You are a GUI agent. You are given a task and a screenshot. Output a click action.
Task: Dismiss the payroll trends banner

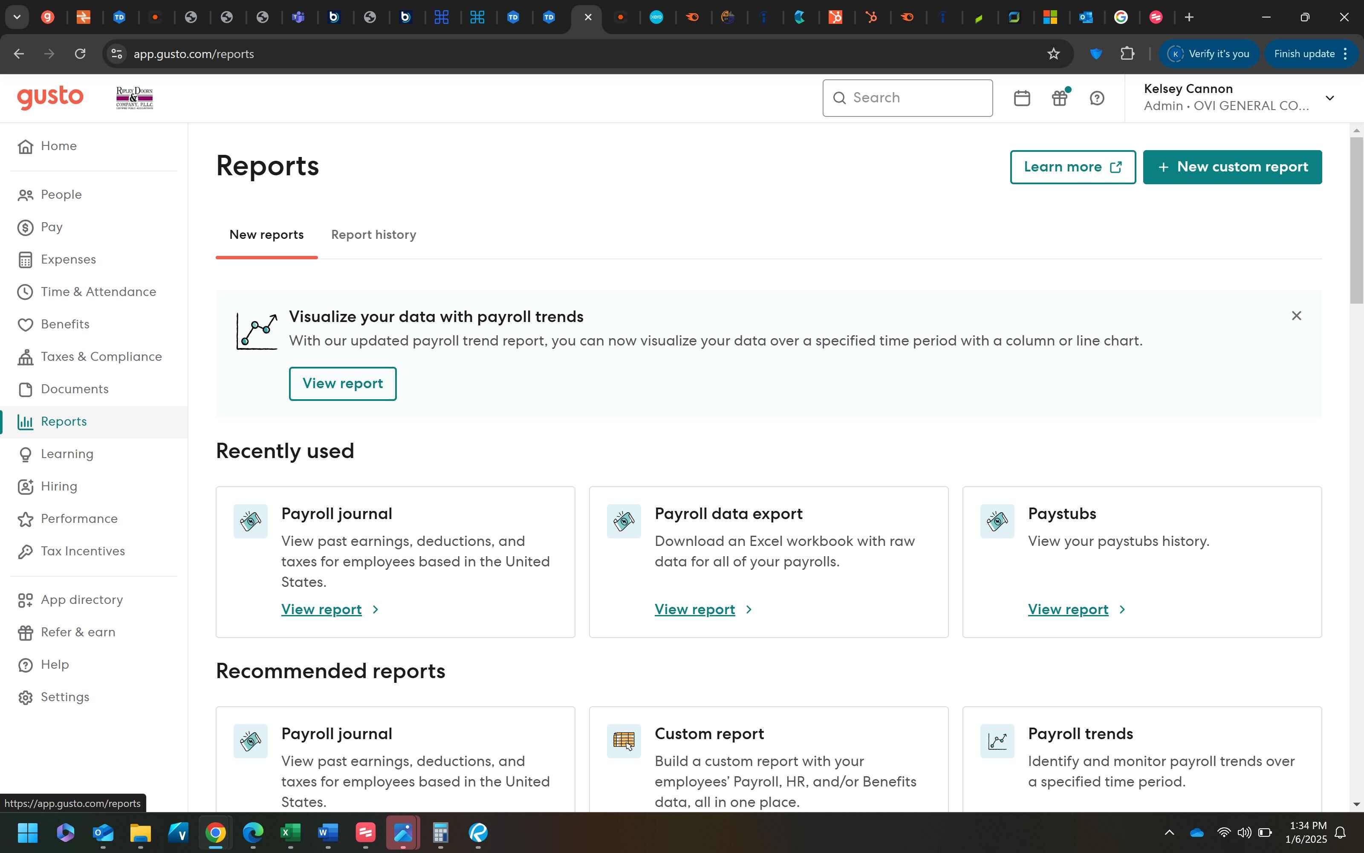click(x=1296, y=316)
